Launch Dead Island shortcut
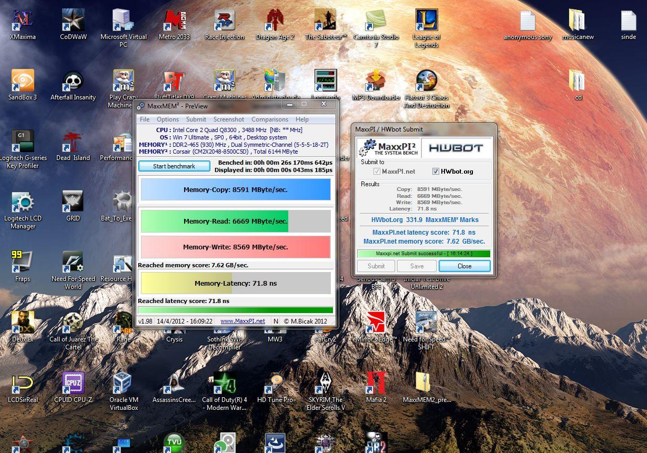The height and width of the screenshot is (453, 647). [x=73, y=145]
